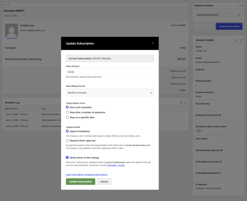
Task: Move Donation Actions panel down arrow
Action: click(242, 5)
